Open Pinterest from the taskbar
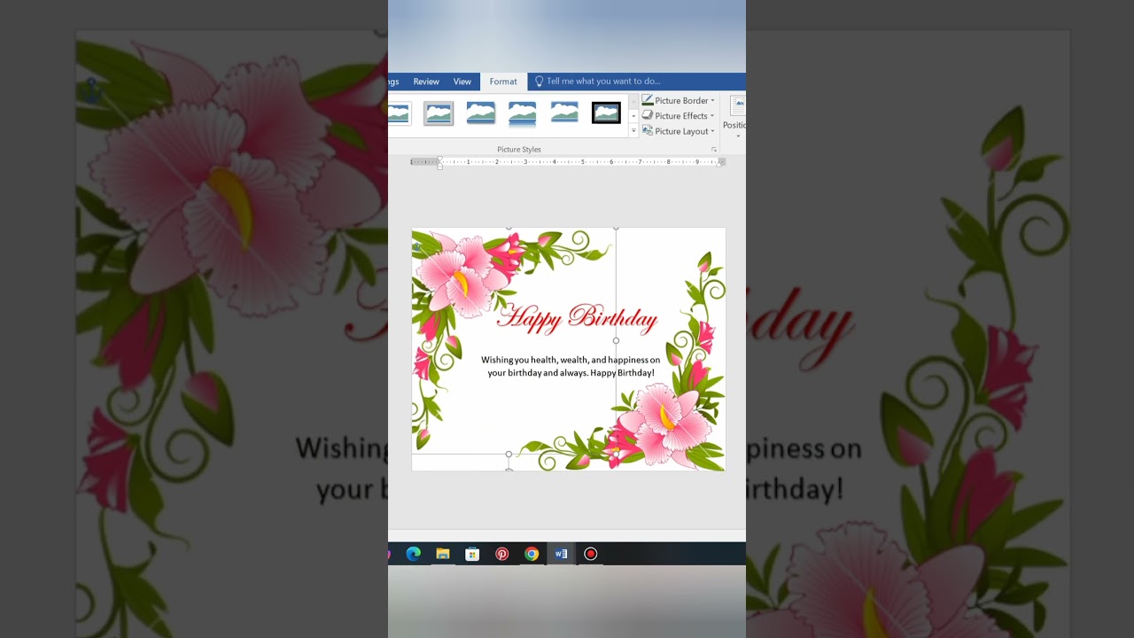Image resolution: width=1134 pixels, height=638 pixels. [502, 553]
